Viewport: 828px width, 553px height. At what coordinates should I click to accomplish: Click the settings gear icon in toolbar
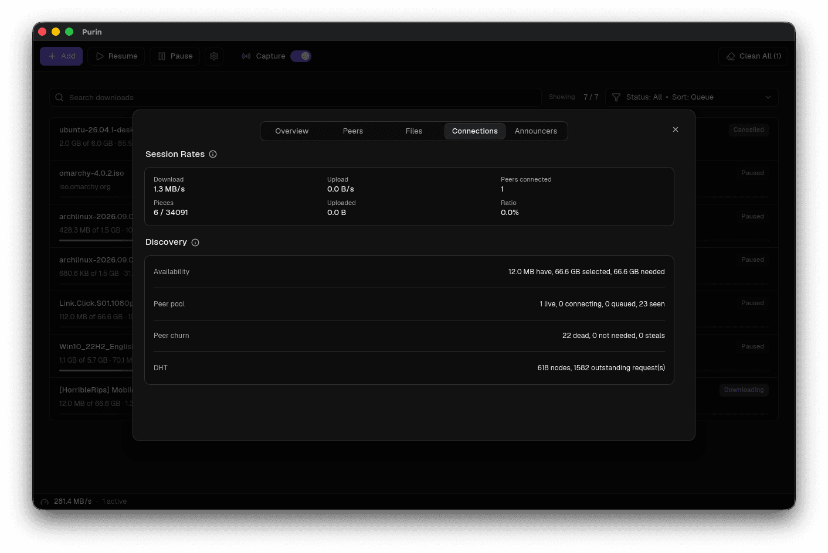click(214, 56)
